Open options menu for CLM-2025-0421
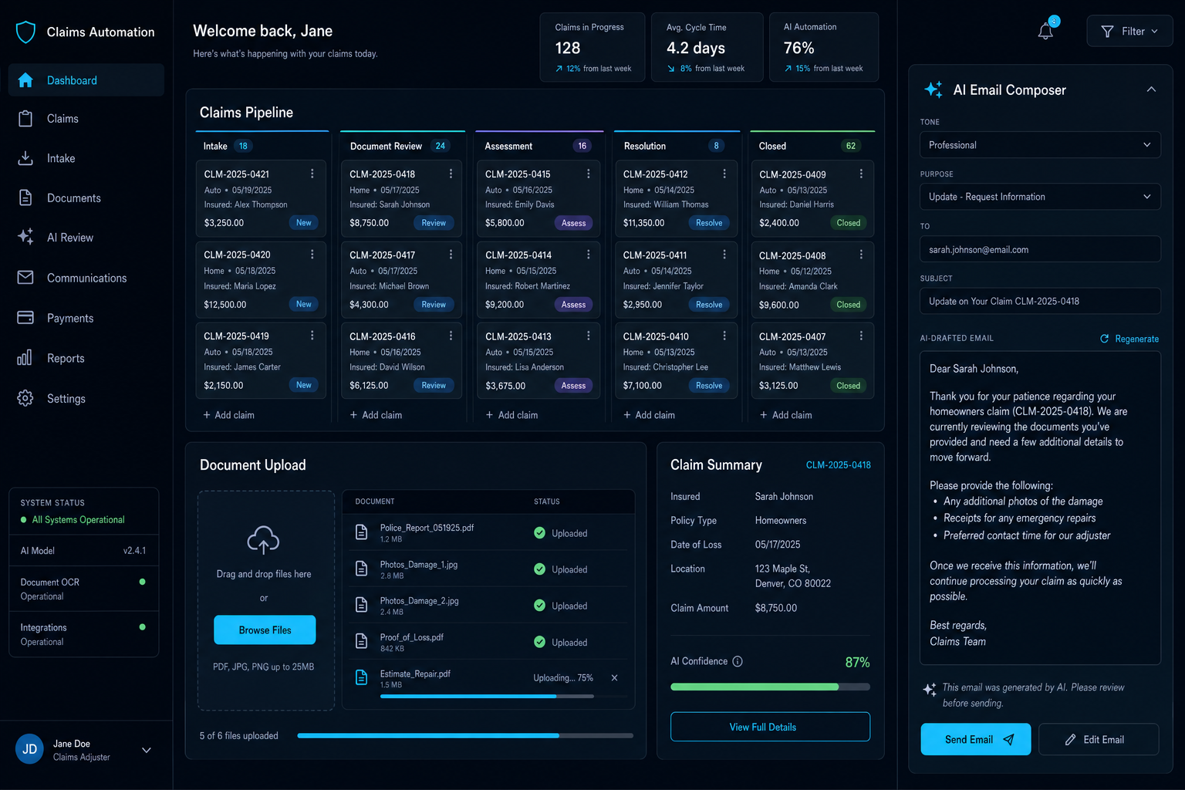This screenshot has width=1185, height=790. (312, 174)
